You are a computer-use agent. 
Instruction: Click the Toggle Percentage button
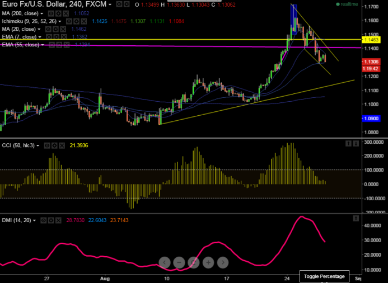[324, 276]
